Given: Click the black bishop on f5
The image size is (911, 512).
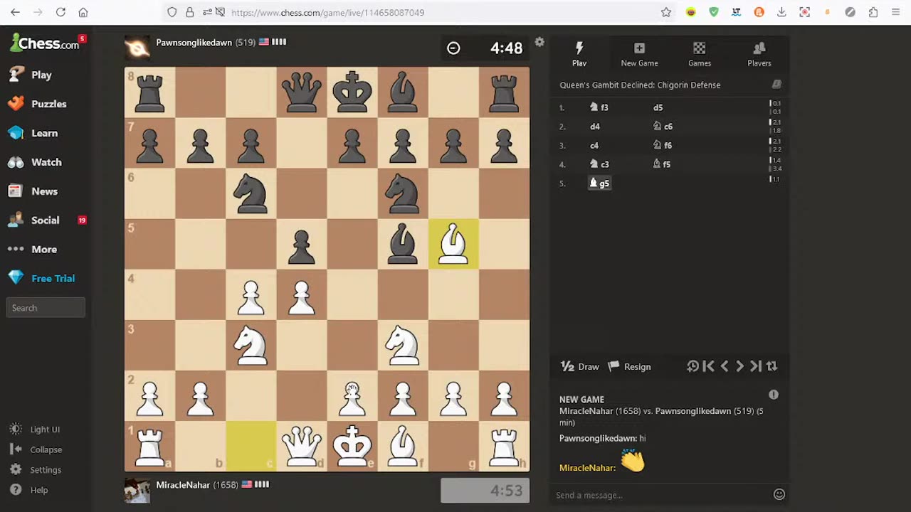Looking at the screenshot, I should (x=403, y=244).
